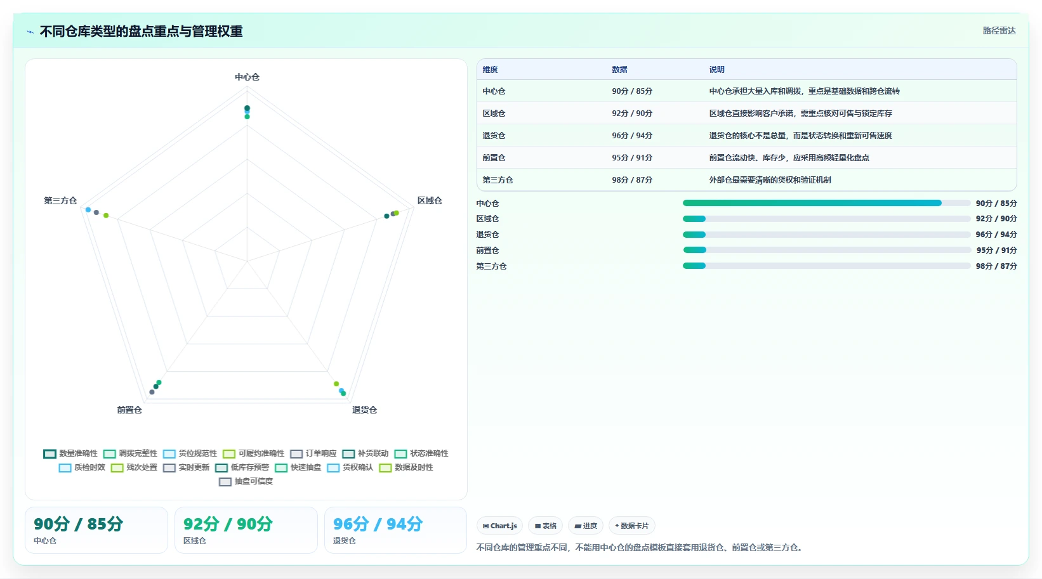This screenshot has height=579, width=1042.
Task: Toggle the 残次处置 legend series
Action: pos(134,467)
